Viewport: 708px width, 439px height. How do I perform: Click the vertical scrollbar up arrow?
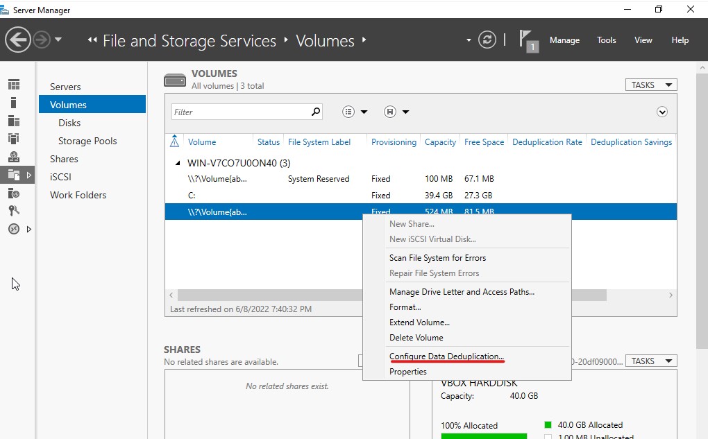[702, 68]
